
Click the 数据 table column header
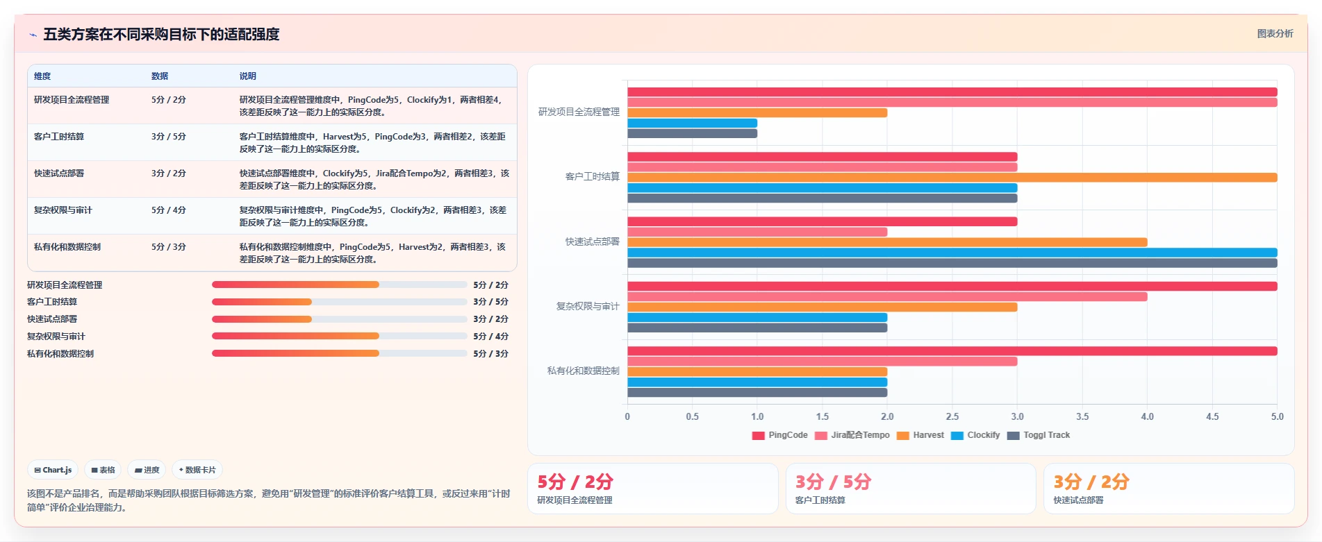(x=160, y=76)
